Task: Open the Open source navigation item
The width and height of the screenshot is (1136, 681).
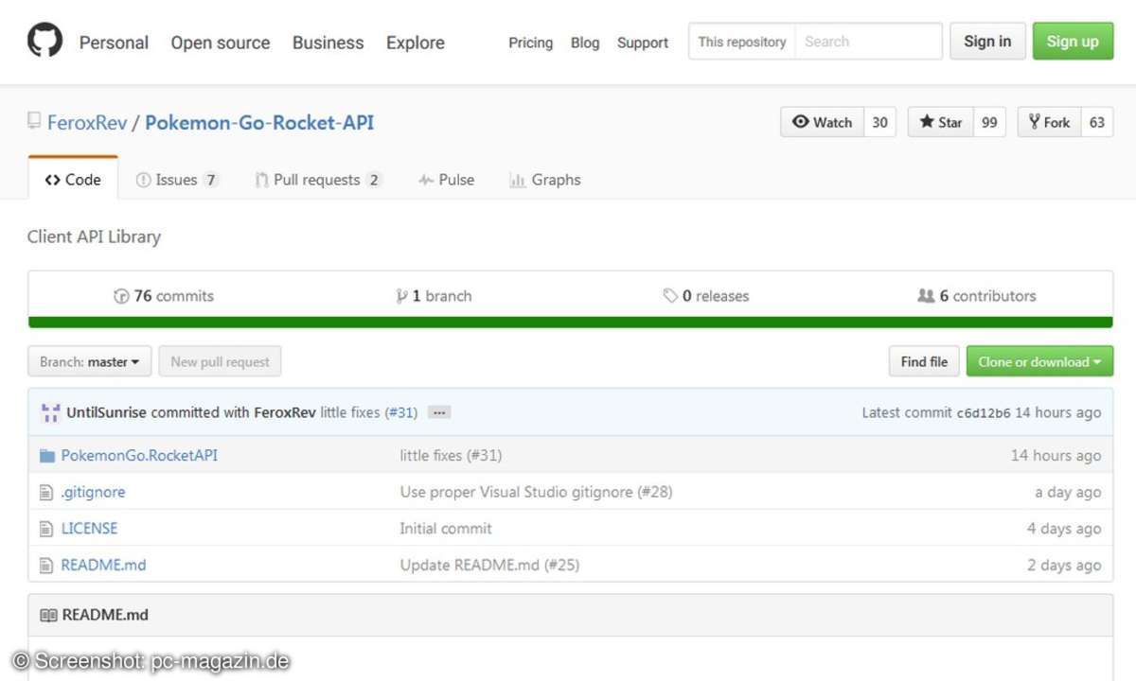Action: coord(221,43)
